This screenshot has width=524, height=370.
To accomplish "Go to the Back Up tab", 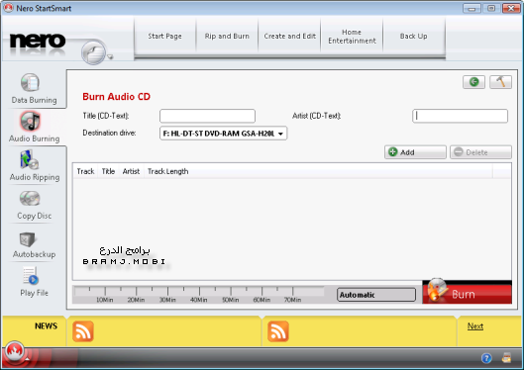I will point(414,36).
